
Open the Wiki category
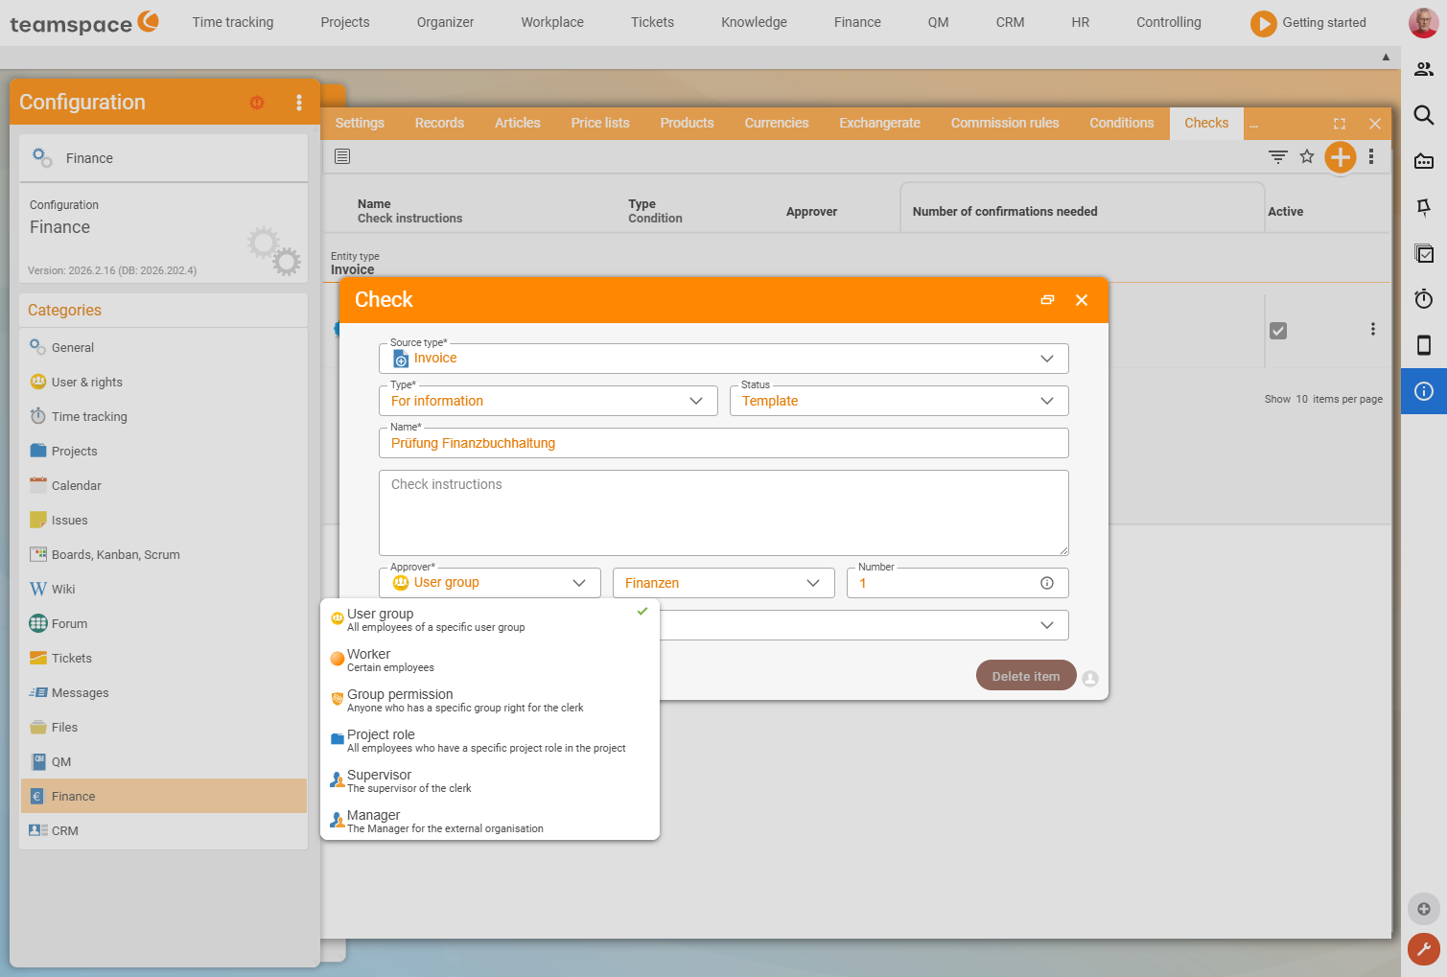point(164,589)
